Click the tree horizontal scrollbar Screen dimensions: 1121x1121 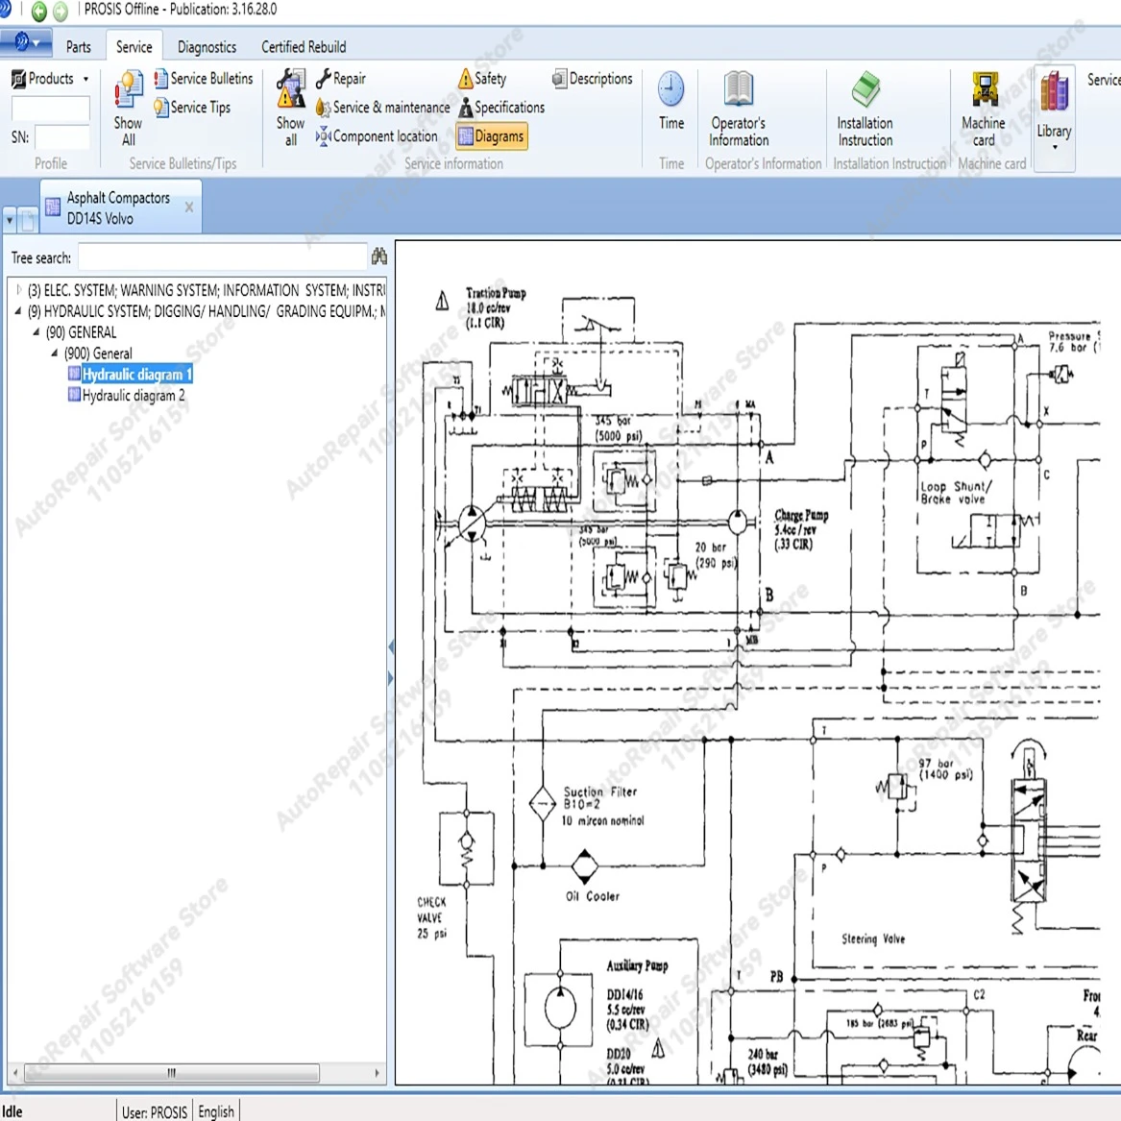[171, 1072]
